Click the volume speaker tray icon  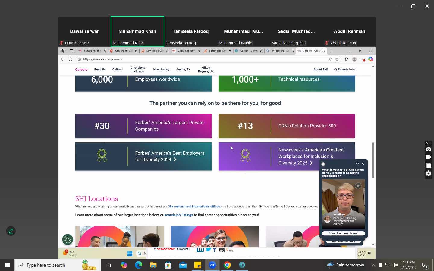395,265
